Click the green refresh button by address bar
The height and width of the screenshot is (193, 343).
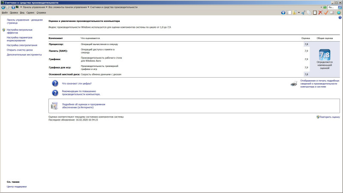(x=325, y=7)
